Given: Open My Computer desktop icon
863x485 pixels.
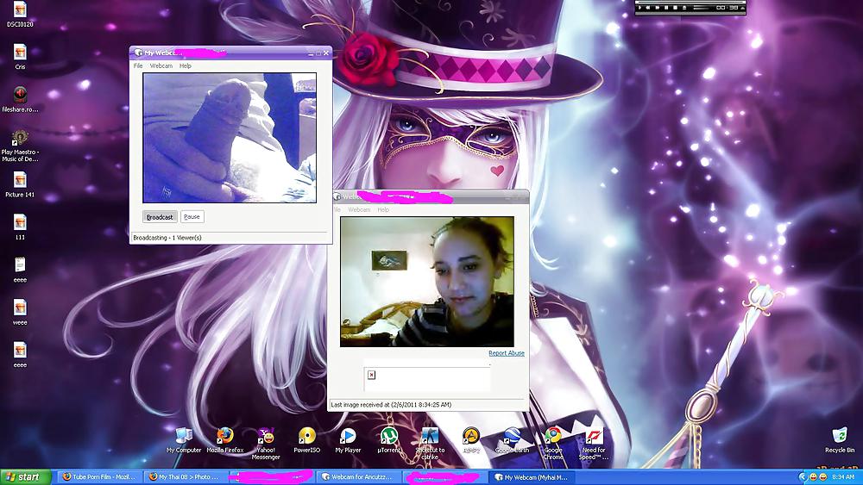Looking at the screenshot, I should pyautogui.click(x=184, y=440).
